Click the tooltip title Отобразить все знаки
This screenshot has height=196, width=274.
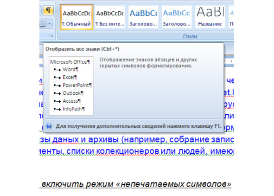[x=83, y=49]
